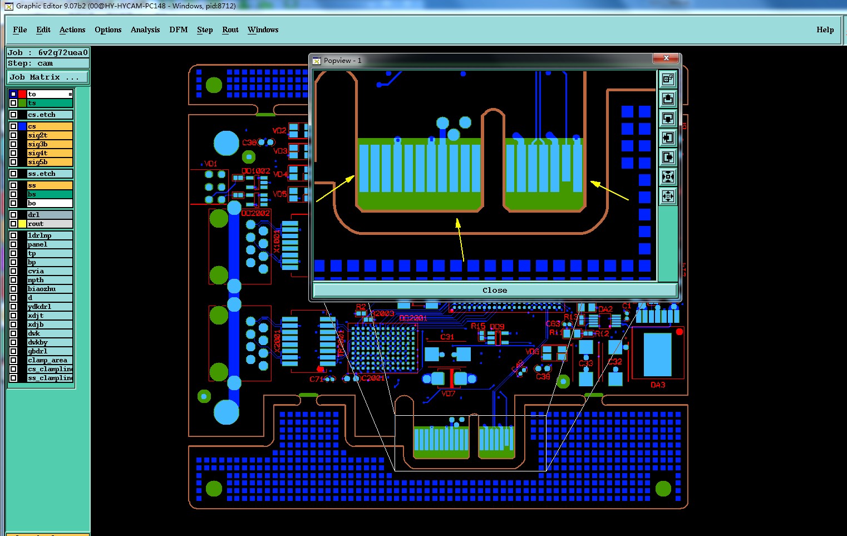Image resolution: width=847 pixels, height=536 pixels.
Task: Pan down in the Popview window
Action: [668, 119]
